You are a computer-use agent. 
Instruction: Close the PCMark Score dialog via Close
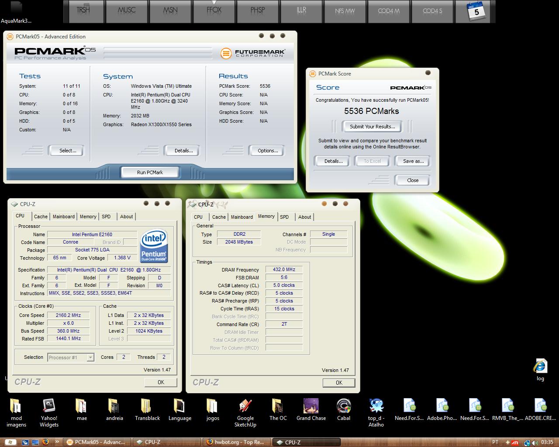tap(413, 180)
